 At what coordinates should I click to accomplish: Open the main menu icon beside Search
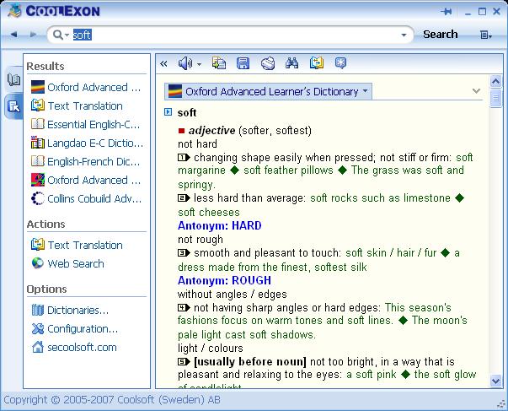[x=485, y=35]
